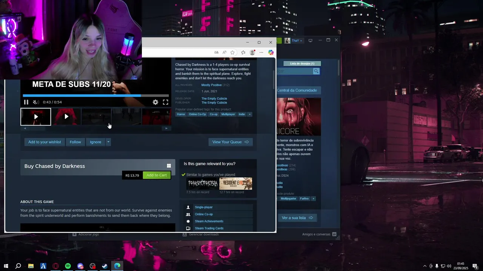Open Ver a sua lista in Steam
This screenshot has width=483, height=271.
pyautogui.click(x=297, y=218)
